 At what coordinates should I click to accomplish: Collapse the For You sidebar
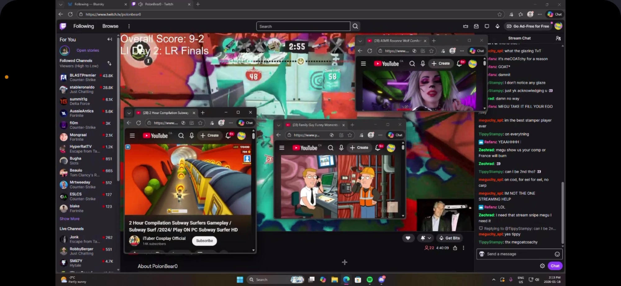point(109,39)
